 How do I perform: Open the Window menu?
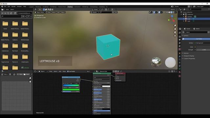(x=19, y=7)
